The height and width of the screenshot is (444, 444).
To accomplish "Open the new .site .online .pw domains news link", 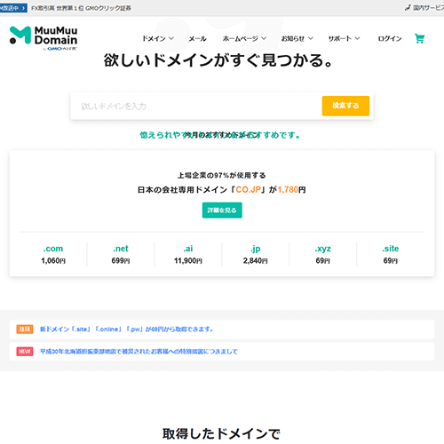I will (x=127, y=329).
